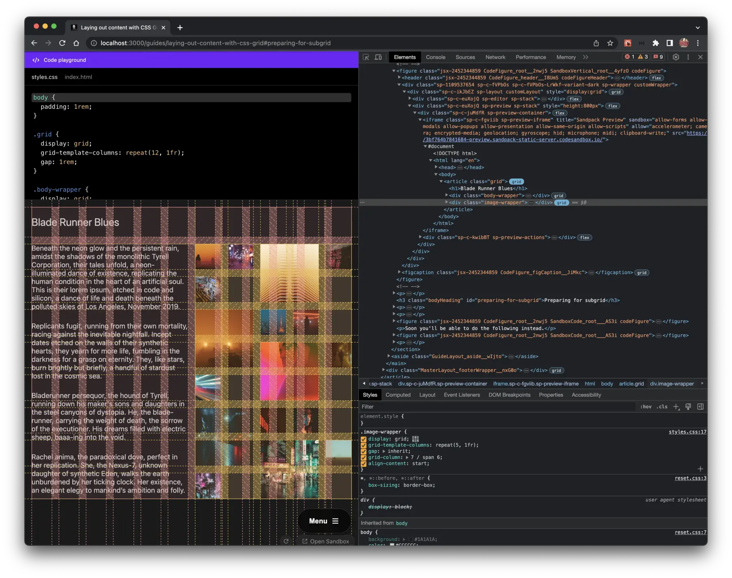Screen dimensions: 732x578
Task: Toggle grid badge on body-wrapper div
Action: pyautogui.click(x=559, y=196)
